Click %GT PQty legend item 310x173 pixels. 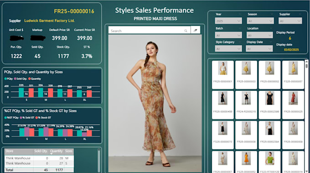pyautogui.click(x=11, y=117)
